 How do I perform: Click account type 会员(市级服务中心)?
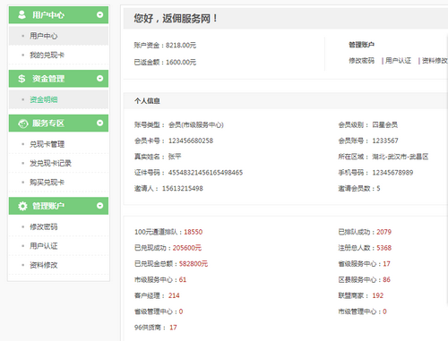[196, 124]
